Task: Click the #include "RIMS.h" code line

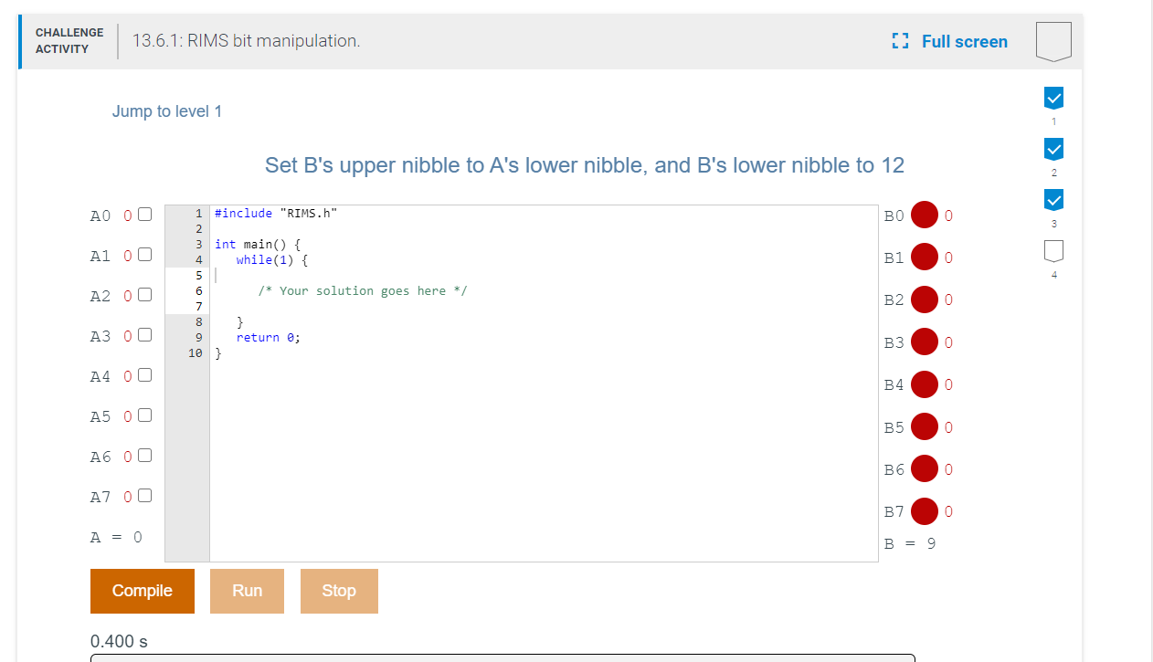Action: coord(276,213)
